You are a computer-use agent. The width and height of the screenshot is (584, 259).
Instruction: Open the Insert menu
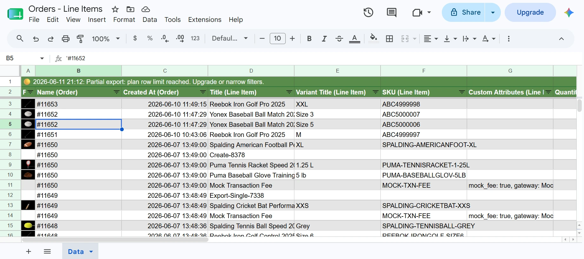click(x=97, y=20)
